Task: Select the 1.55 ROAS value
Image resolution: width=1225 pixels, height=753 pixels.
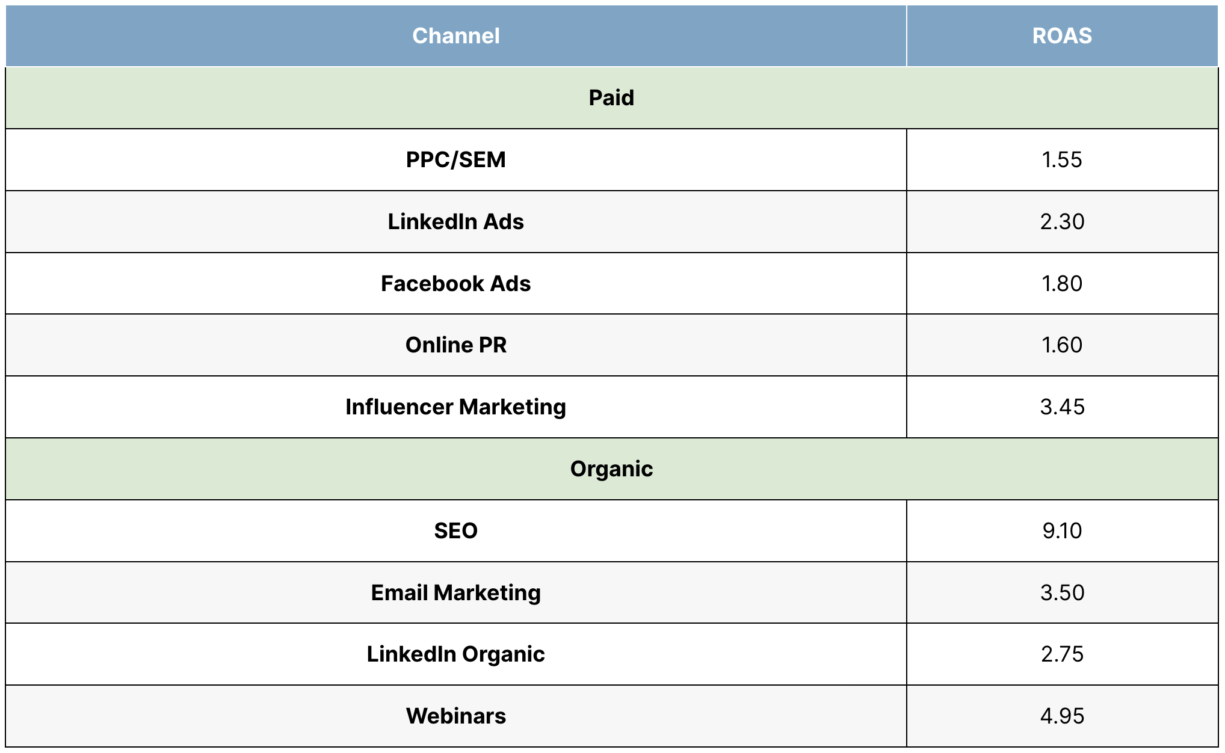Action: coord(1062,160)
